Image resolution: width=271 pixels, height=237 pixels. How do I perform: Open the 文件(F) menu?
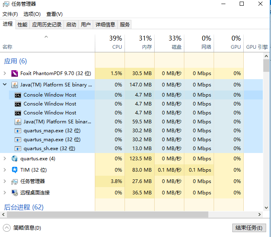10,14
